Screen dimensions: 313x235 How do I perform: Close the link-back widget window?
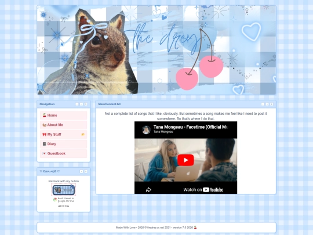click(86, 171)
